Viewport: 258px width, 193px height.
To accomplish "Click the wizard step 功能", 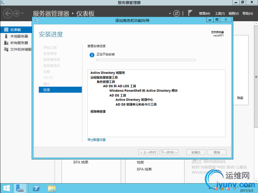I will (46, 72).
